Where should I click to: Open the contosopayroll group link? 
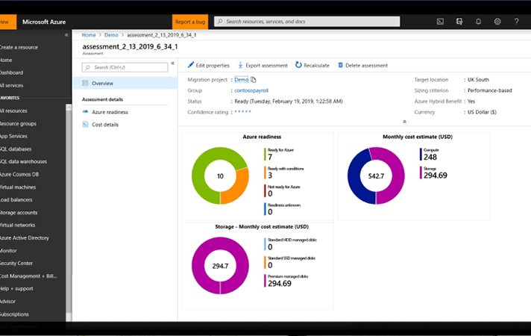click(x=251, y=90)
